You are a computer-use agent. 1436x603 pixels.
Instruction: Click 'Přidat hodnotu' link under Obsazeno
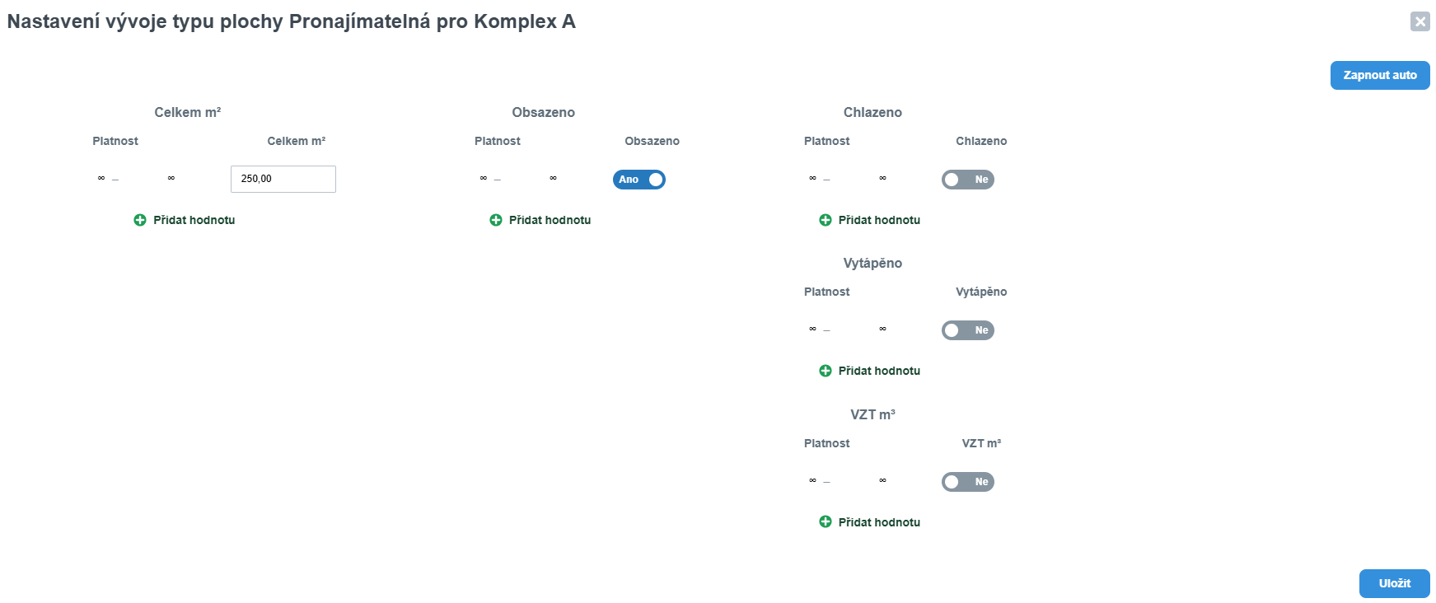pos(550,220)
